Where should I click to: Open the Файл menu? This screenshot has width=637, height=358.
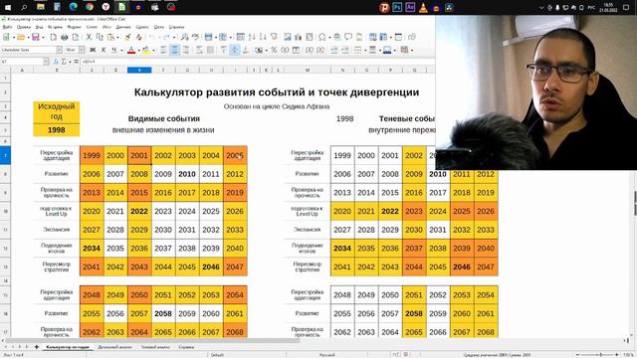coord(7,27)
